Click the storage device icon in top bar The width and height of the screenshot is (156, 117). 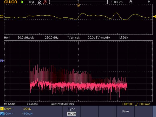pos(131,2)
